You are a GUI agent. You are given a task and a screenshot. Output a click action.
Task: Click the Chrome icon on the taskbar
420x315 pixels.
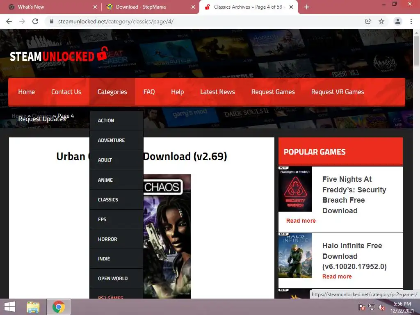[59, 307]
